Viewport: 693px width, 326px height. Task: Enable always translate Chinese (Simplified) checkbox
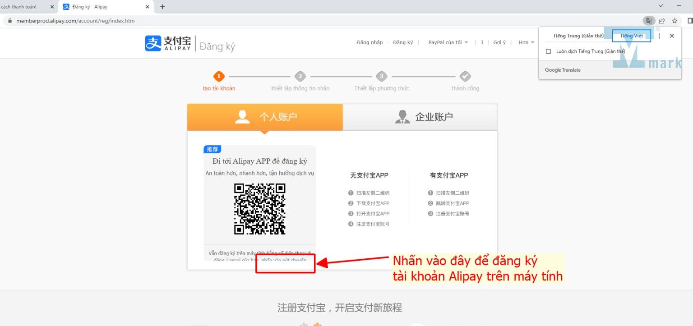point(548,51)
